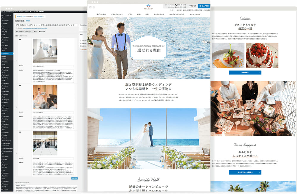Screen dimensions: 297x194
Task: Switch to 写真（メインとギャラリー） tab
Action: (x=24, y=32)
